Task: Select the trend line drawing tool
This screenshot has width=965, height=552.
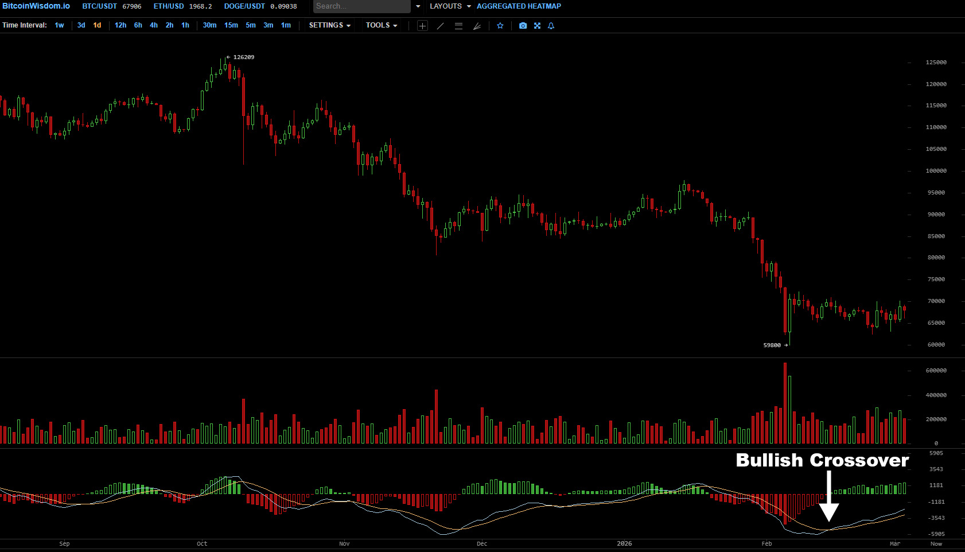Action: [x=440, y=26]
